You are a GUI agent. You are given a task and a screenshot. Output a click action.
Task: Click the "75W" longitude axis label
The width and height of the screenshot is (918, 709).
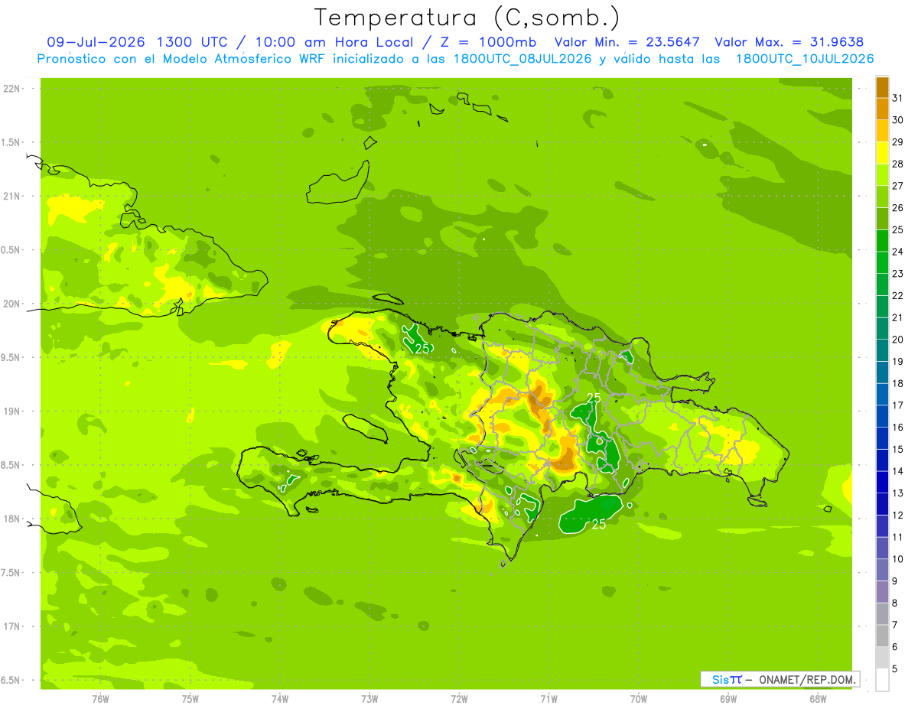(190, 698)
